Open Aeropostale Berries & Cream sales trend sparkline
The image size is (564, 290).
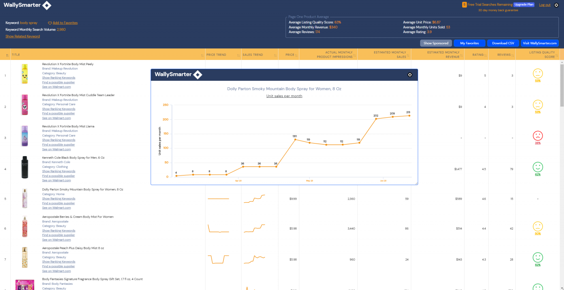(x=254, y=228)
